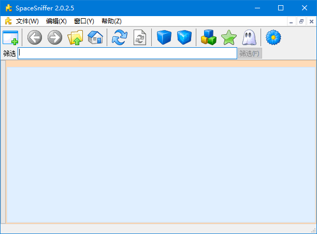Viewport: 317px width, 234px height.
Task: Go forward with the right arrow button
Action: click(x=54, y=38)
